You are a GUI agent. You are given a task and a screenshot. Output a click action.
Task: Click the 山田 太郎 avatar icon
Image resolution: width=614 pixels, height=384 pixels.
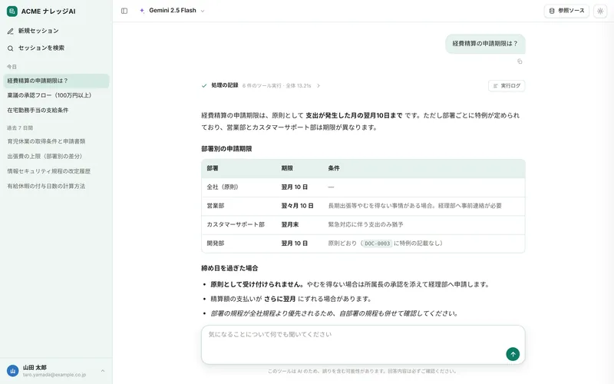pyautogui.click(x=12, y=370)
